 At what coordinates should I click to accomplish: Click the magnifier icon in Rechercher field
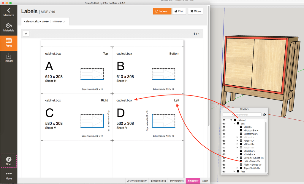point(234,115)
